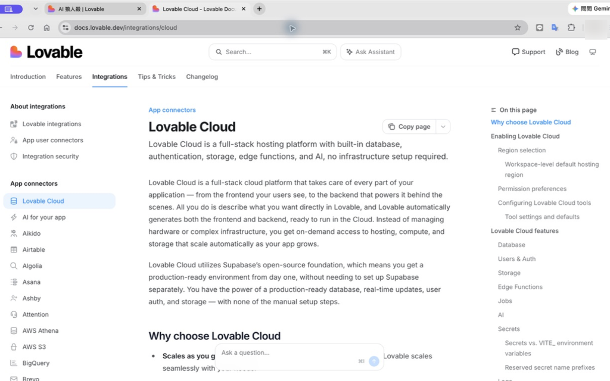Screen dimensions: 610x381
Task: Click the Search docs field
Action: [x=272, y=52]
